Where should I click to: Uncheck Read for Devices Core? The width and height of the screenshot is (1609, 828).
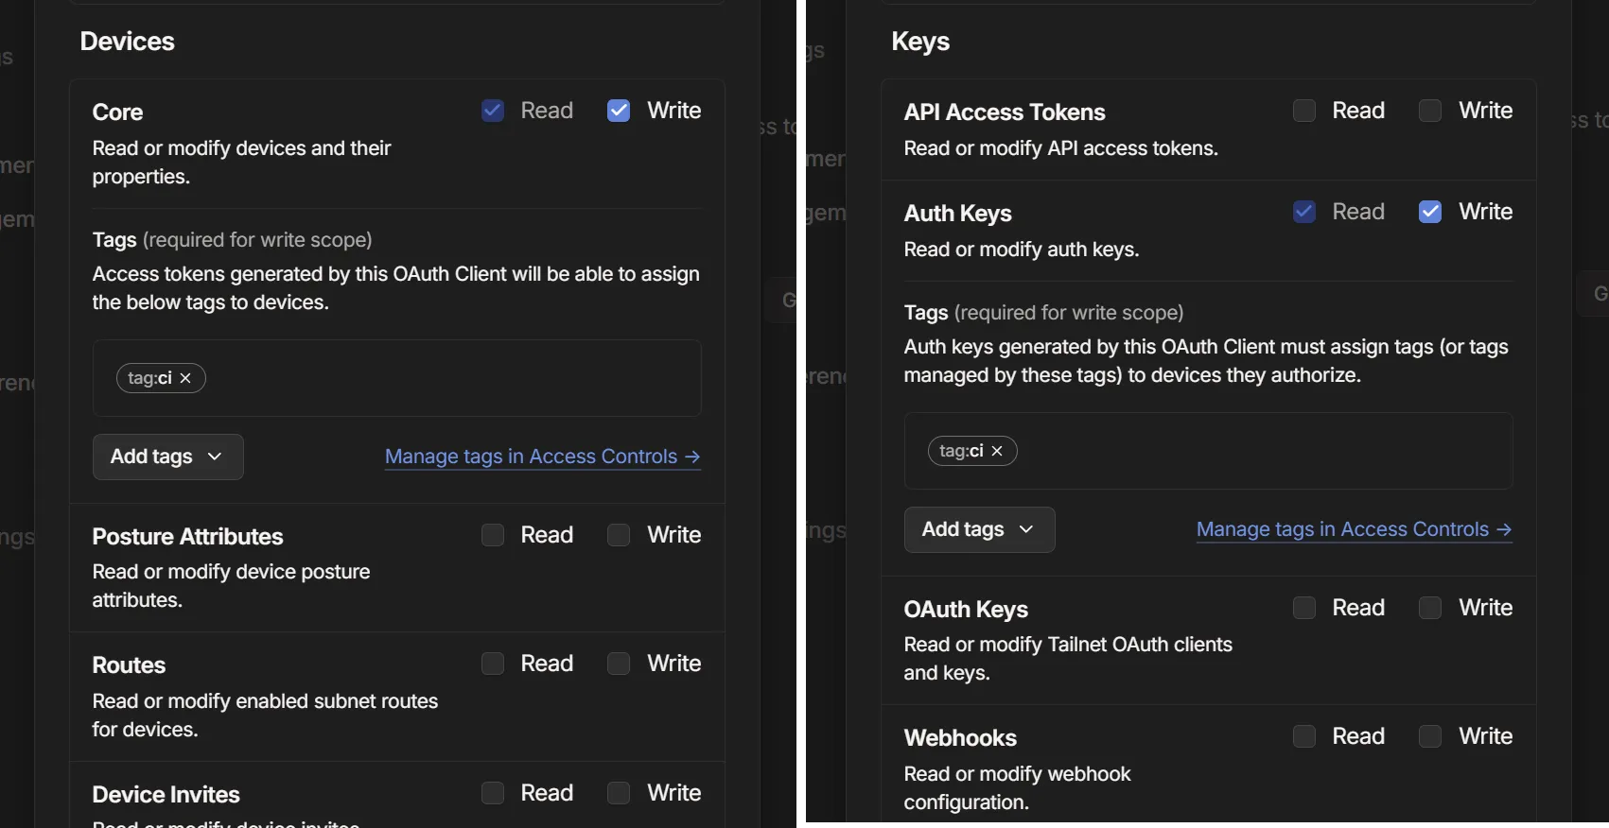[x=493, y=111]
